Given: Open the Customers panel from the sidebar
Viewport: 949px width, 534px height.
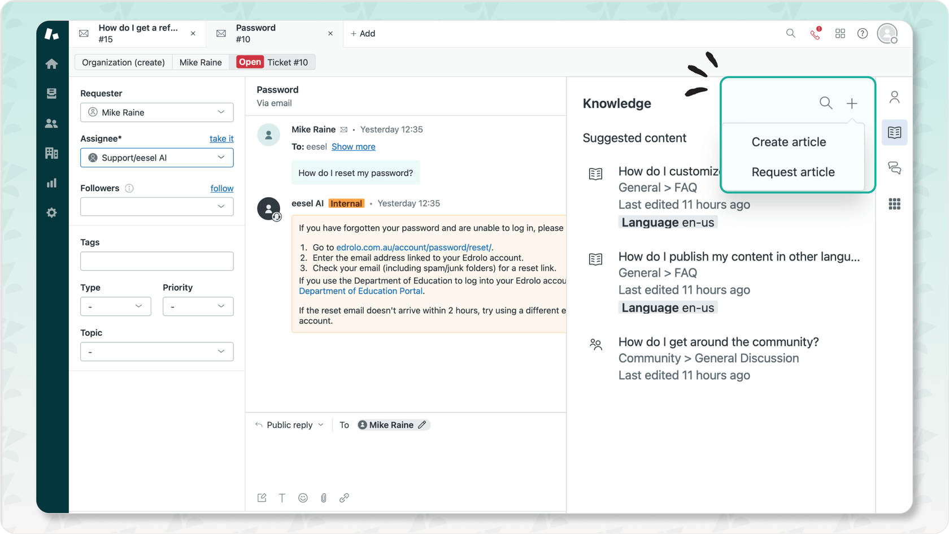Looking at the screenshot, I should (51, 123).
